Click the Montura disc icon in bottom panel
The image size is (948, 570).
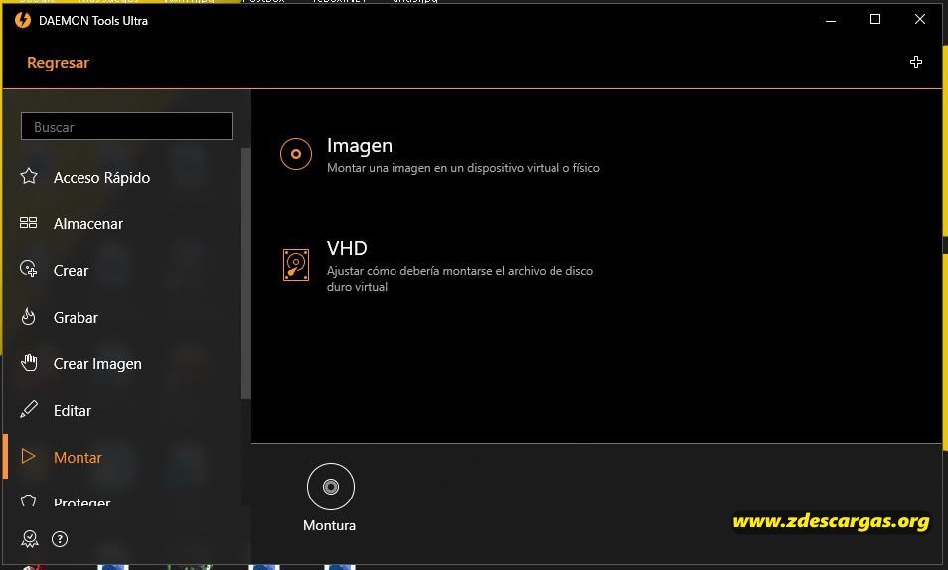[331, 486]
